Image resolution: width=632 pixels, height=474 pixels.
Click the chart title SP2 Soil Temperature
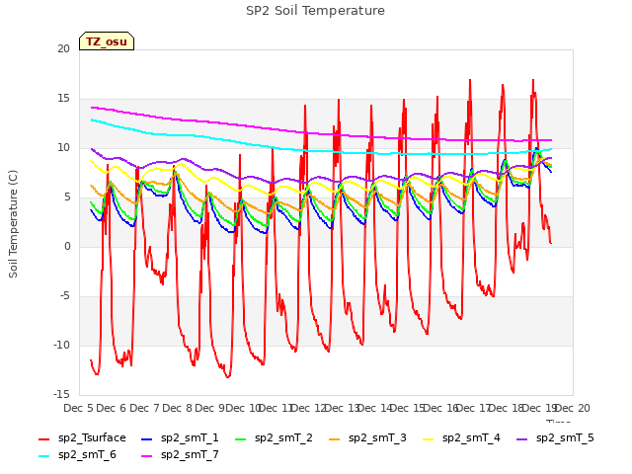[x=315, y=11]
